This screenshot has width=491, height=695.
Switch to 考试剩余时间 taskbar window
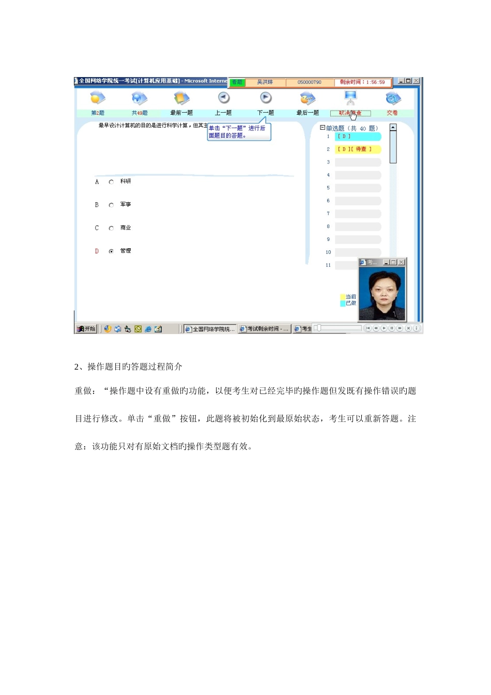point(265,329)
